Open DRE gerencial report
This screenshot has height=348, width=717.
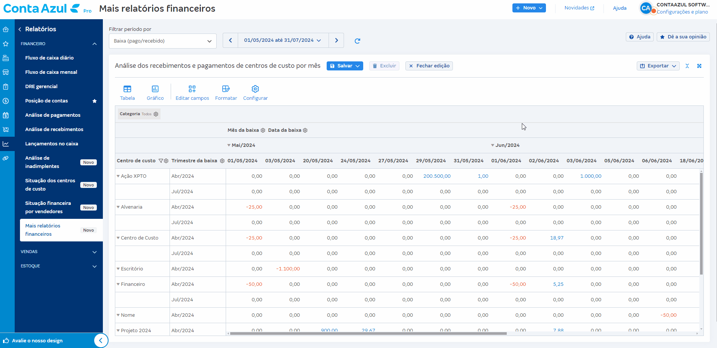click(x=41, y=87)
